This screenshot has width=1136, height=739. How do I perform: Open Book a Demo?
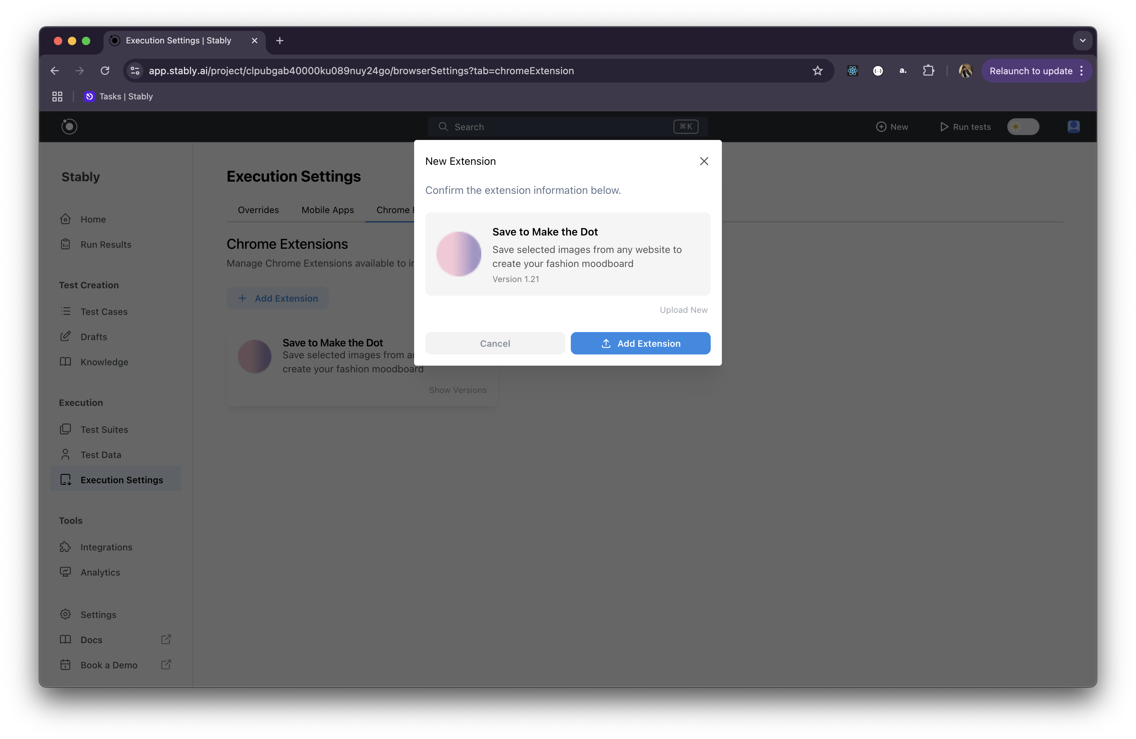109,665
